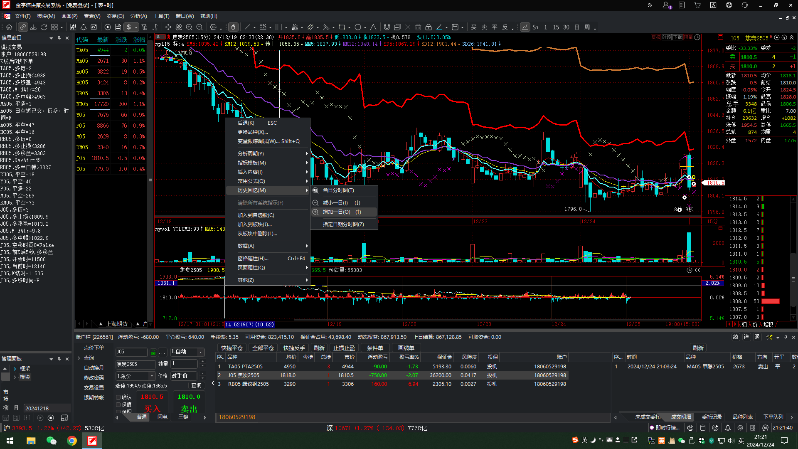Click the red 1808.0 volume bar

tap(770, 301)
